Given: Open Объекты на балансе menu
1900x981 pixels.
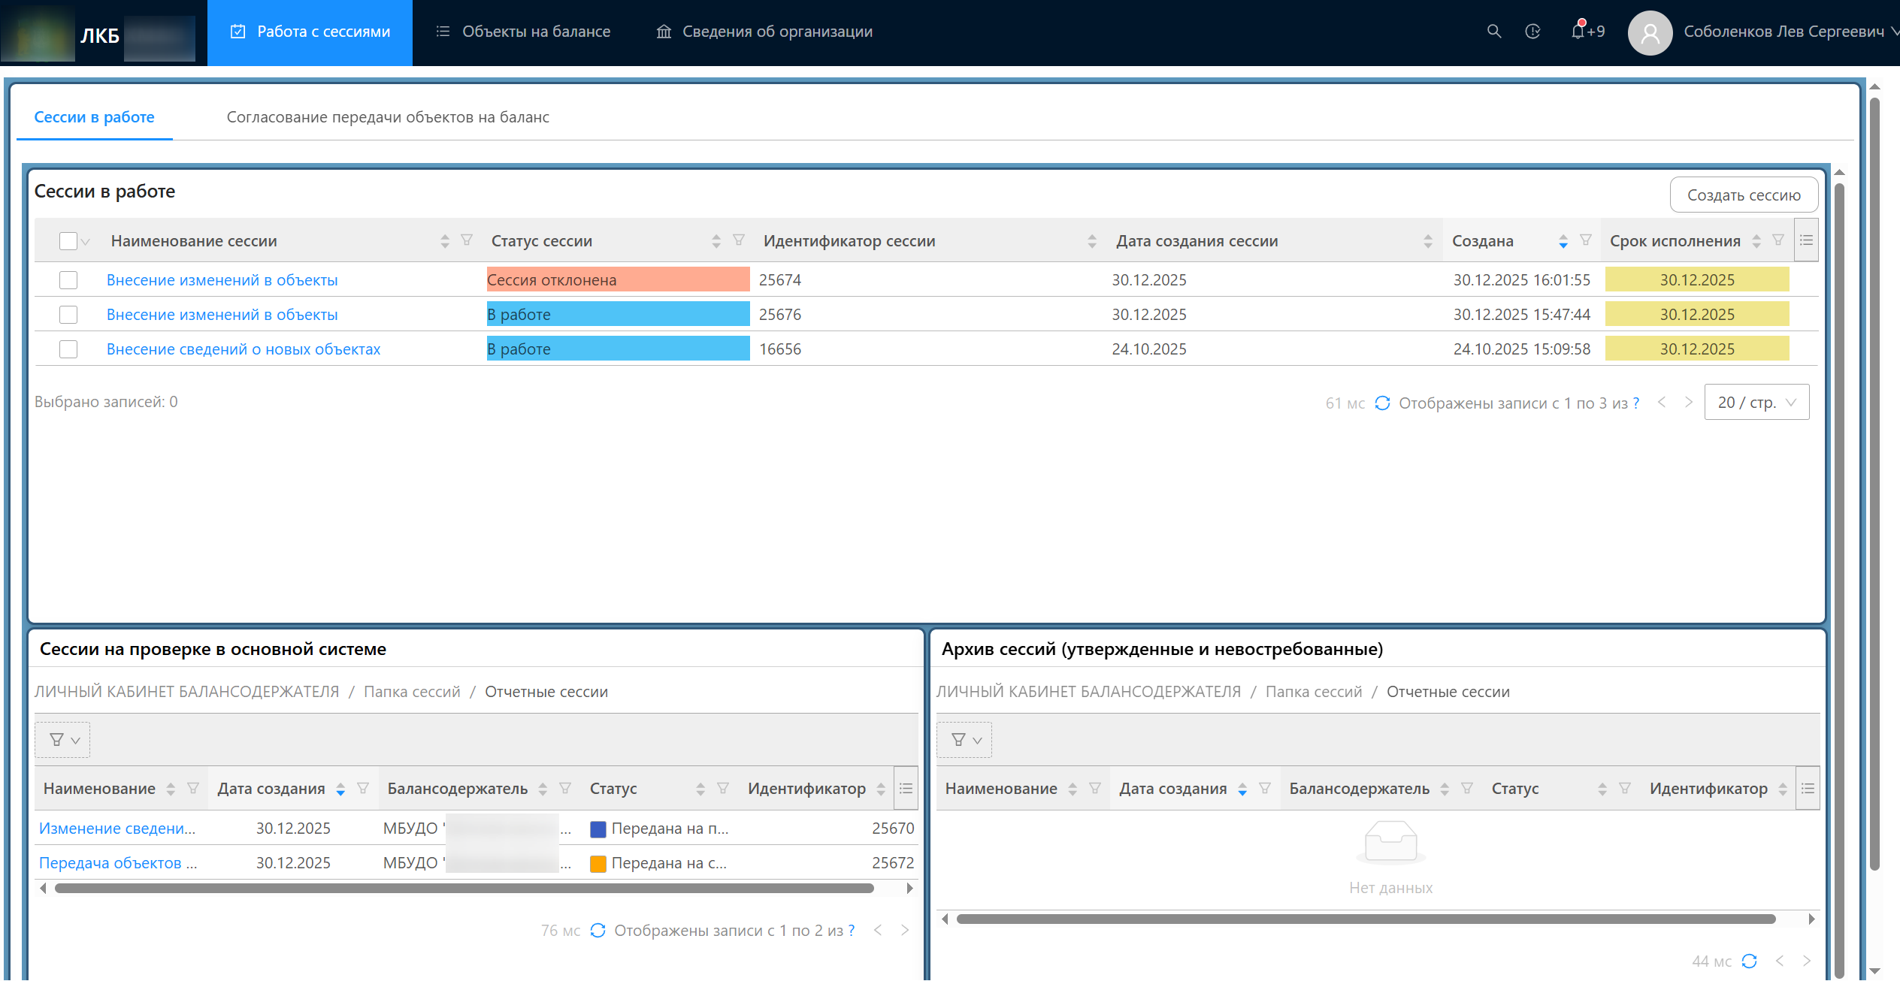Looking at the screenshot, I should (x=523, y=32).
